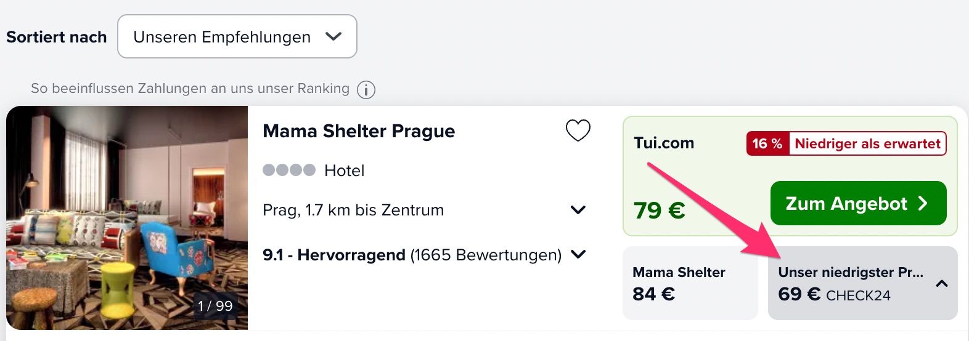Screen dimensions: 969x341
Task: Open ranking info circle icon
Action: [366, 90]
